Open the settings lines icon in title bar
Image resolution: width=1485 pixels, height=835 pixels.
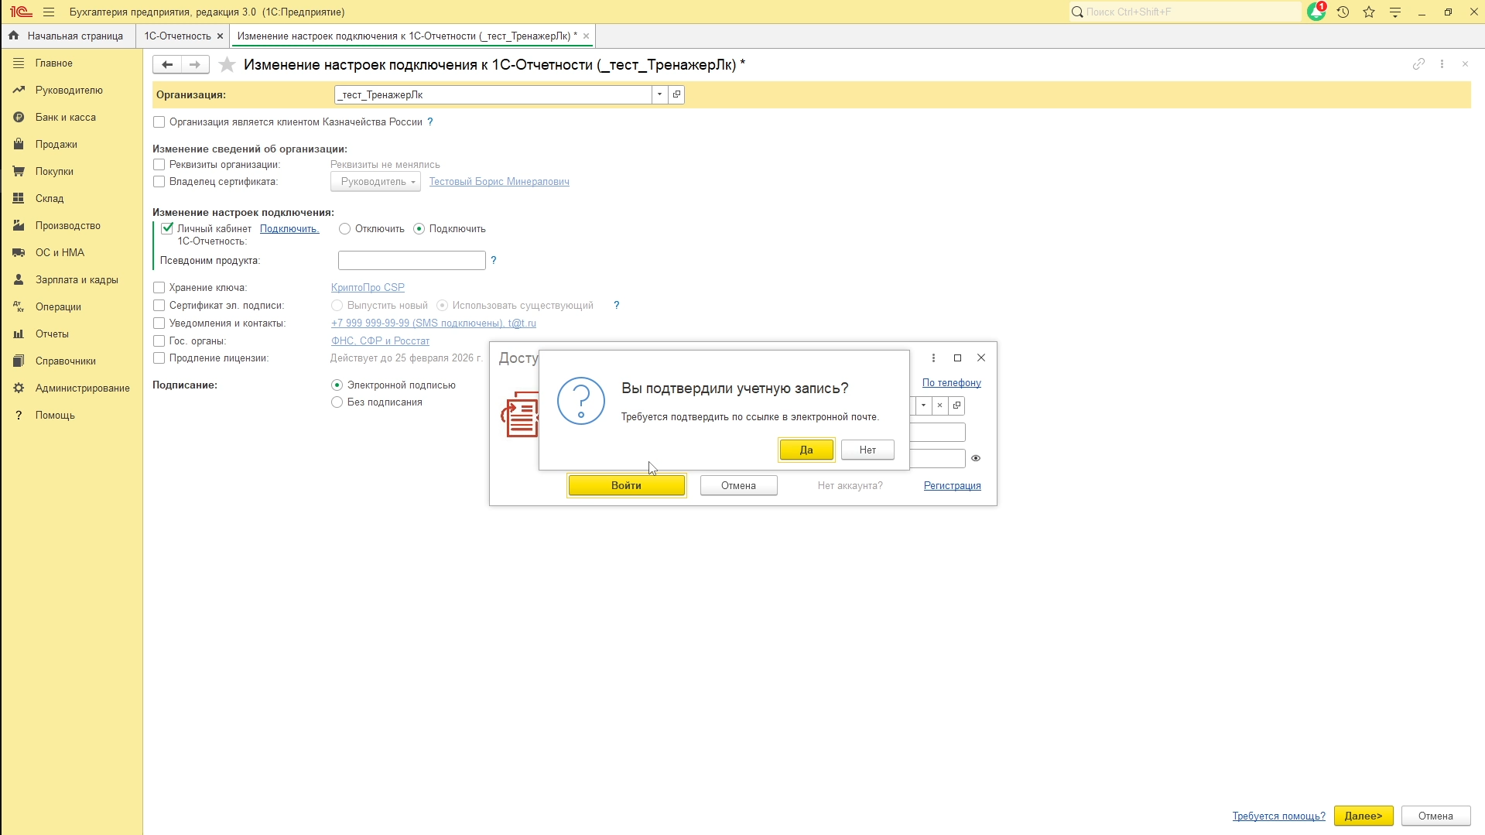[1395, 12]
